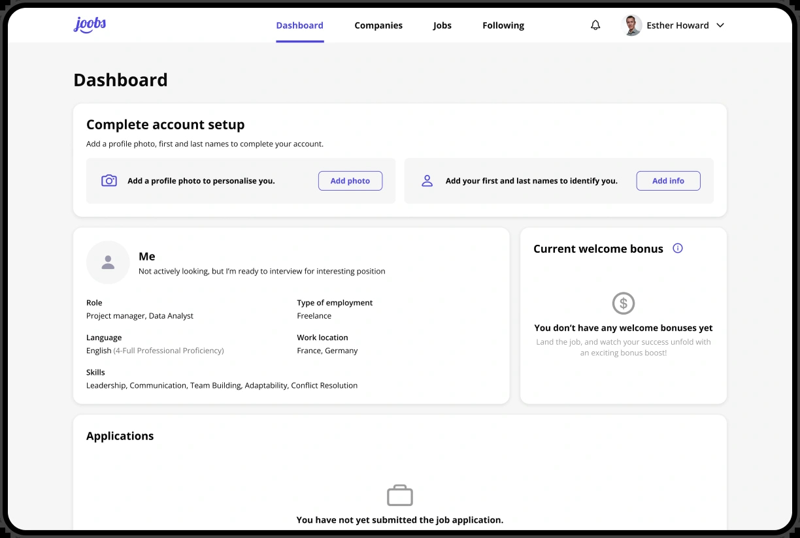Click the person icon beside name prompt
The width and height of the screenshot is (800, 538).
point(427,181)
